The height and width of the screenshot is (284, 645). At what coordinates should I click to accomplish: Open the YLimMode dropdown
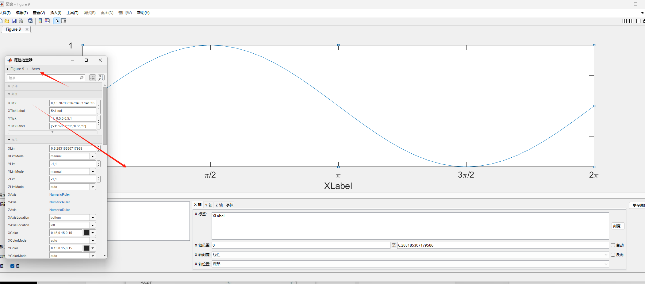pyautogui.click(x=93, y=171)
